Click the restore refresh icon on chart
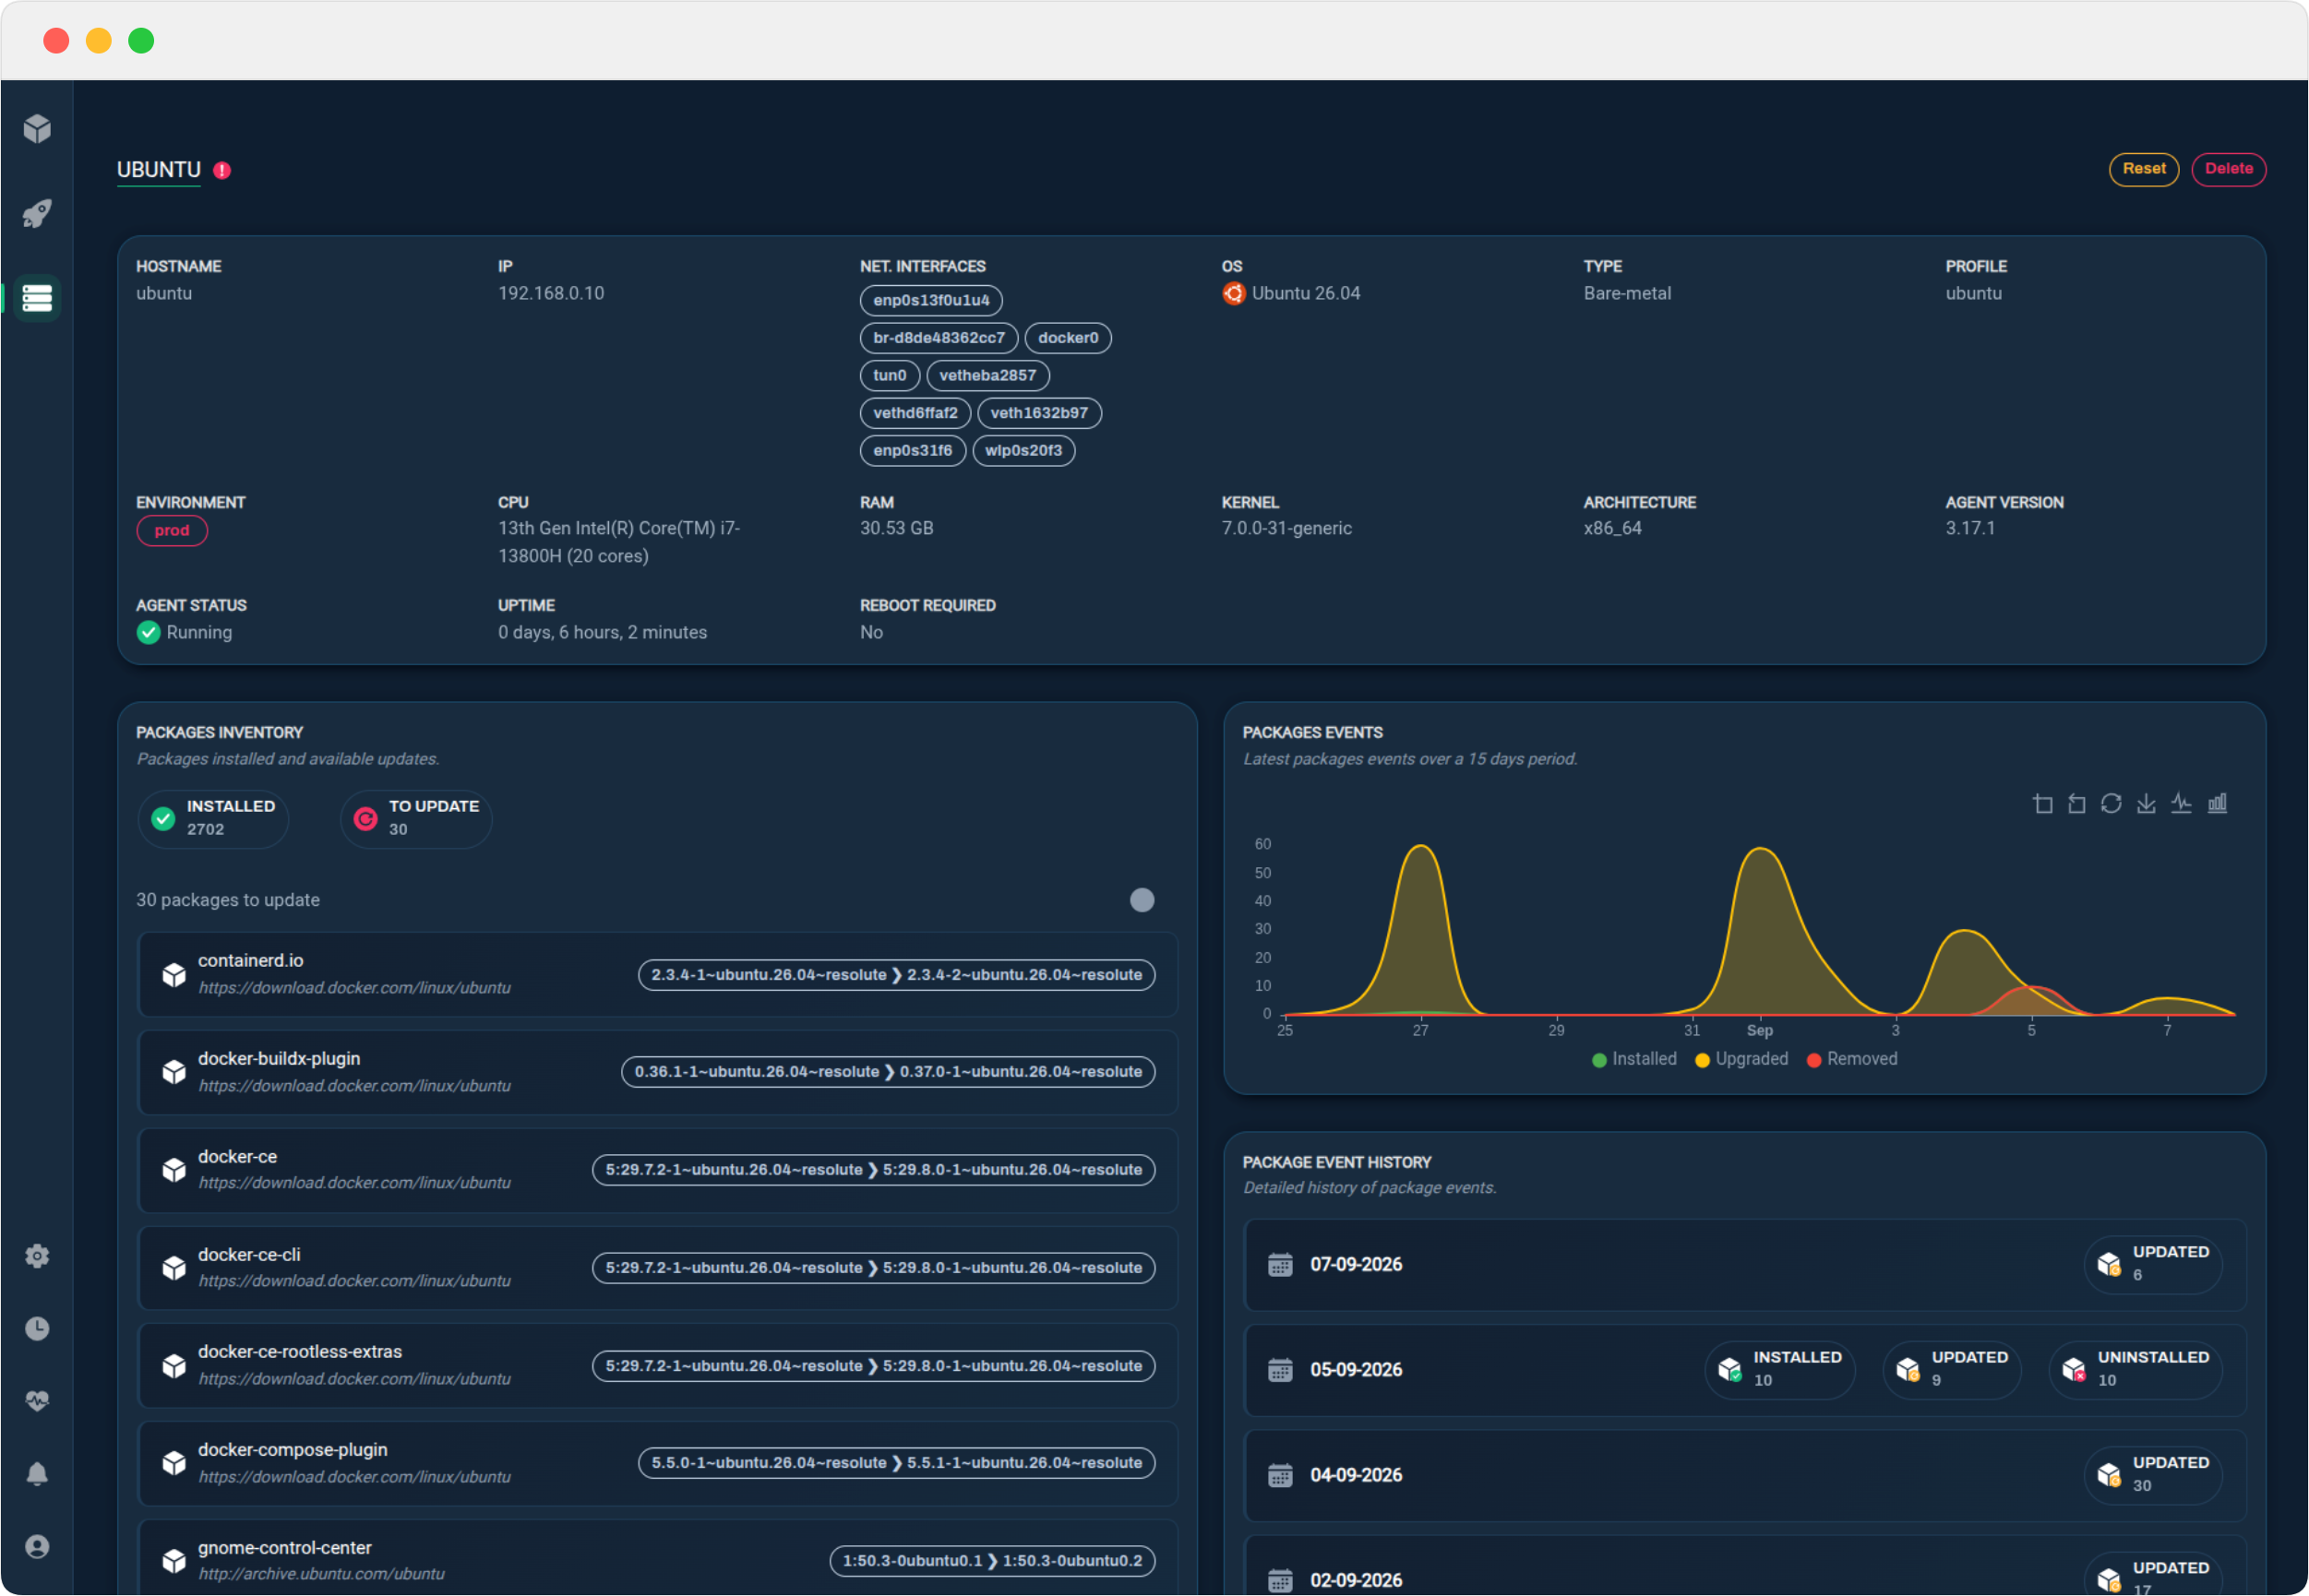The height and width of the screenshot is (1596, 2309). 2111,804
